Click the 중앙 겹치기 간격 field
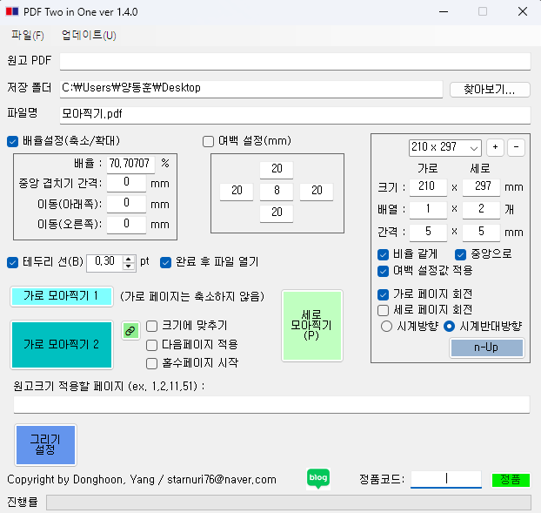The height and width of the screenshot is (513, 541). pyautogui.click(x=126, y=183)
